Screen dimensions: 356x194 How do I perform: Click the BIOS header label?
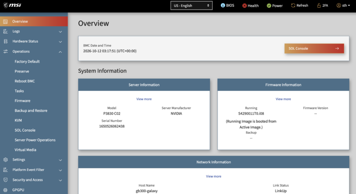(x=230, y=5)
